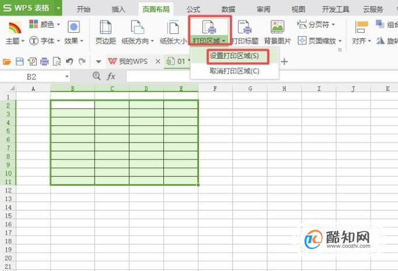Close the 我的WPS tab
Screen dimensions: 398x271
point(158,61)
